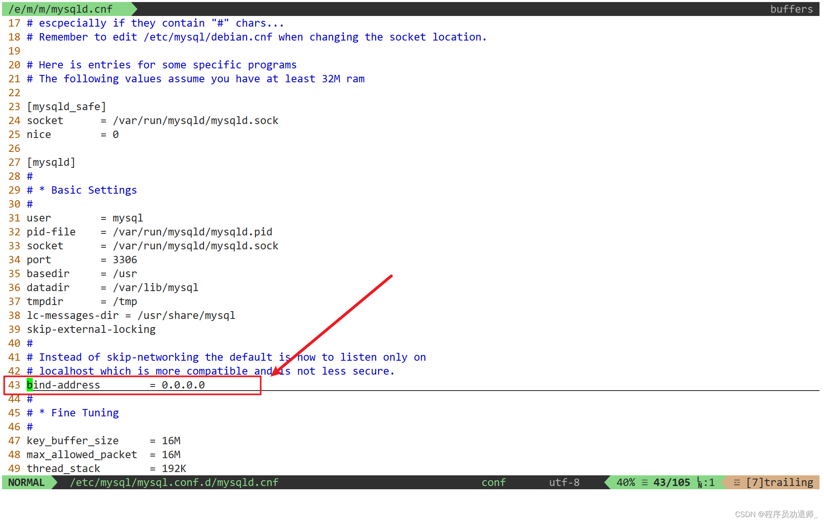Click the utf-8 encoding indicator
The height and width of the screenshot is (522, 824).
(564, 482)
